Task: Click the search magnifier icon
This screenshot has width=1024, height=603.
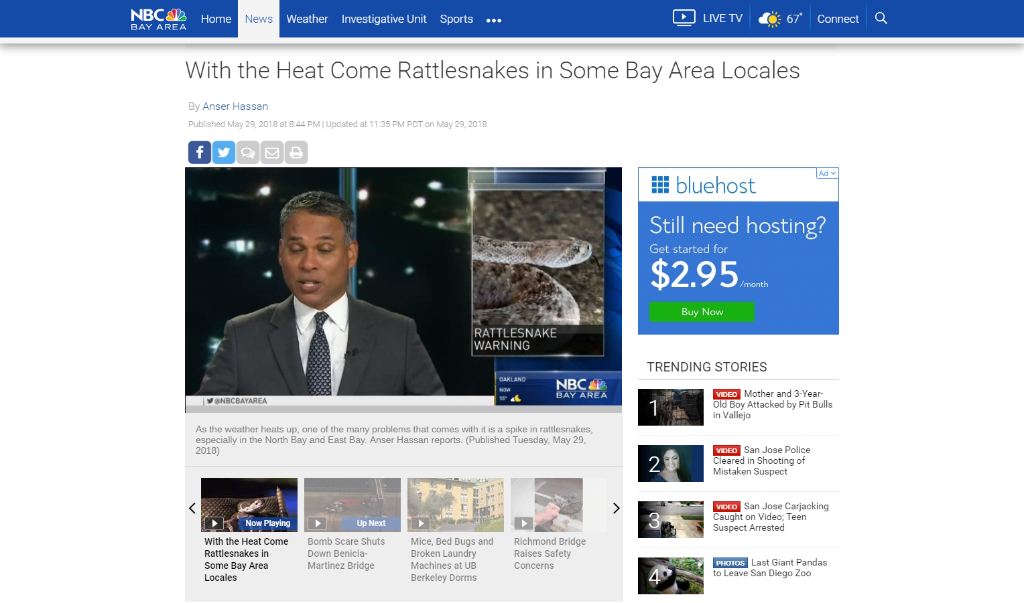Action: (x=881, y=18)
